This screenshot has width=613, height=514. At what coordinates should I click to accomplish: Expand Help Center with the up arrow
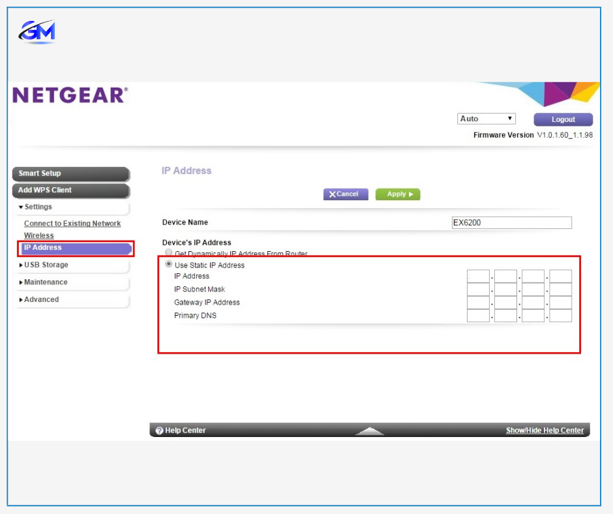click(370, 431)
